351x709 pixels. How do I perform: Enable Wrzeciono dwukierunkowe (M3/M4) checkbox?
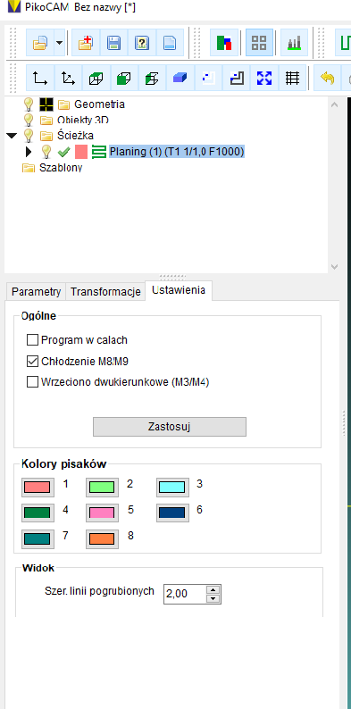tap(32, 382)
